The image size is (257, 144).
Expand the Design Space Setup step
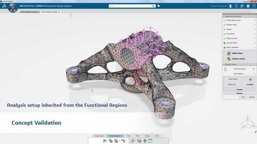click(255, 20)
